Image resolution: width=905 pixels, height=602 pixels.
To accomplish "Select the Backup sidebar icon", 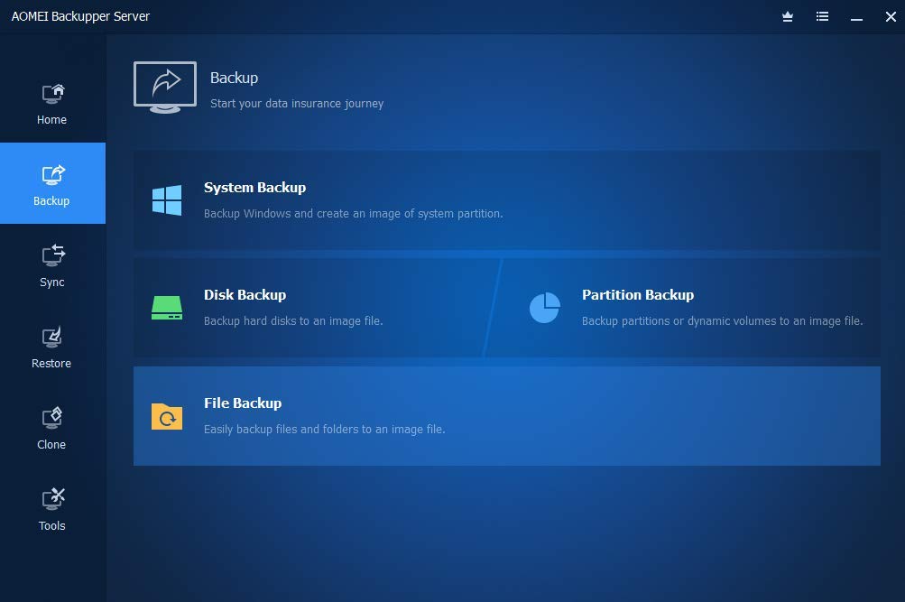I will pyautogui.click(x=52, y=175).
